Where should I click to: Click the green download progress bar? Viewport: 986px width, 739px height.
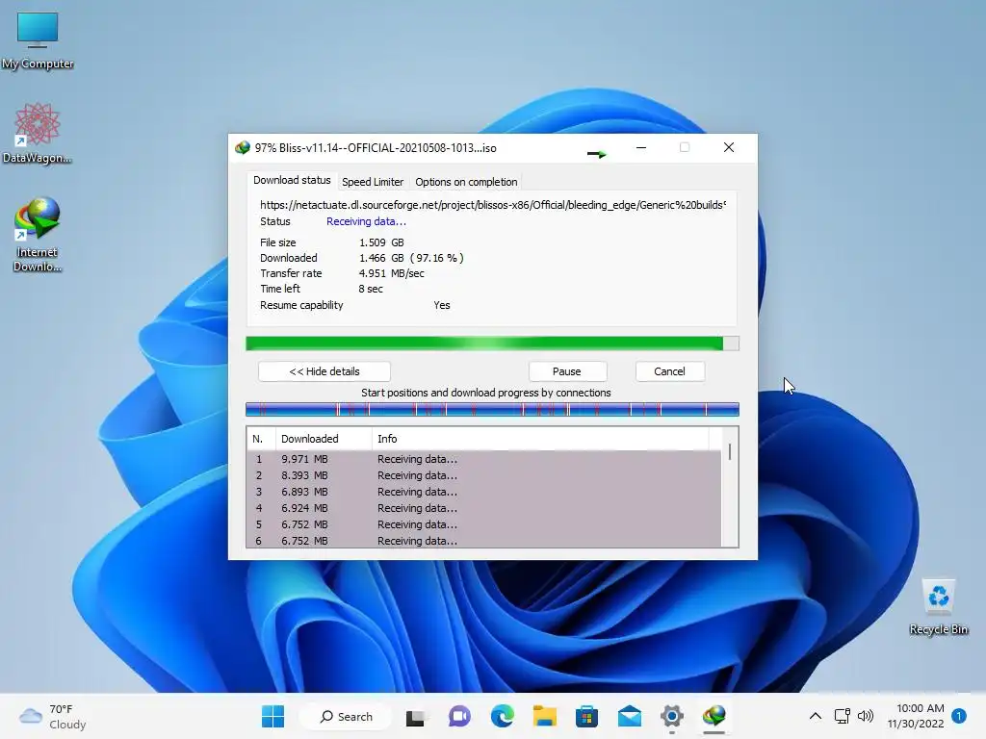coord(492,344)
